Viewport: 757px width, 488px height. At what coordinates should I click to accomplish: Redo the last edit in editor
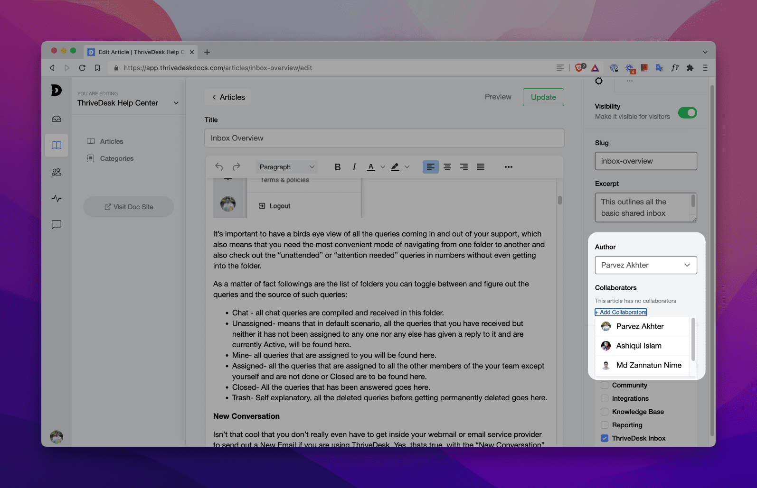[x=237, y=167]
